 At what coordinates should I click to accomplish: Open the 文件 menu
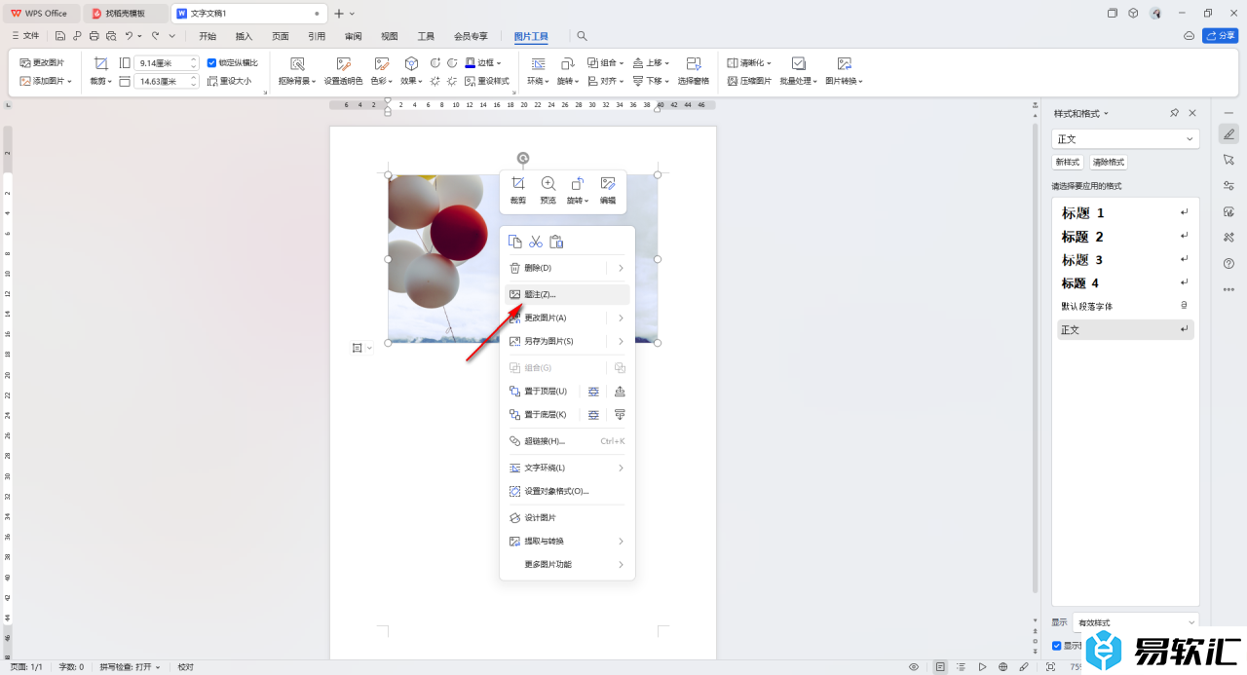(x=25, y=36)
